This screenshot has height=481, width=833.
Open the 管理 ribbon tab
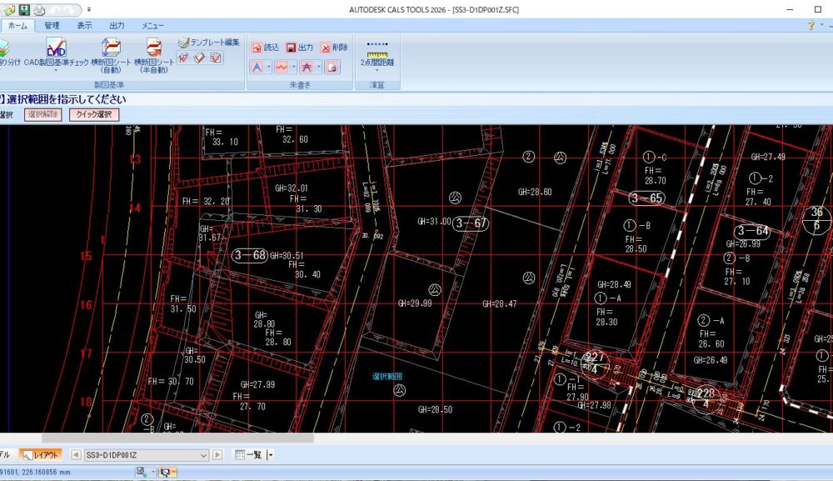(x=52, y=26)
